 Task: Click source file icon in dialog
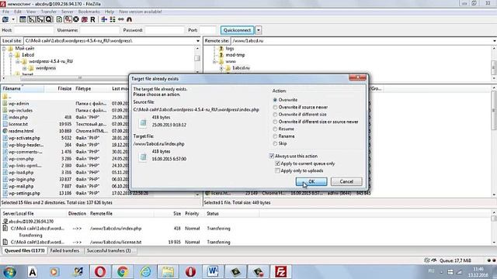[x=143, y=122]
